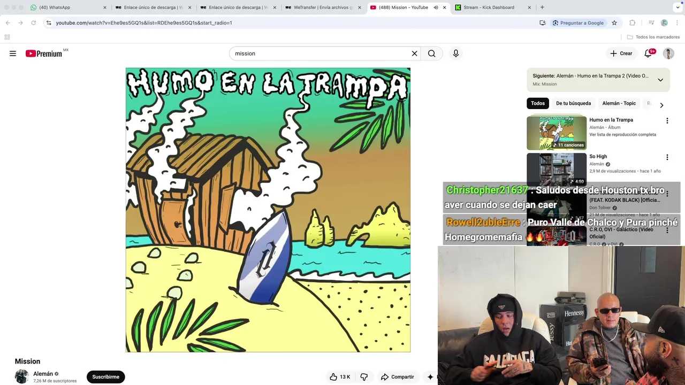Open the So High video title
This screenshot has height=385, width=685.
[x=598, y=157]
